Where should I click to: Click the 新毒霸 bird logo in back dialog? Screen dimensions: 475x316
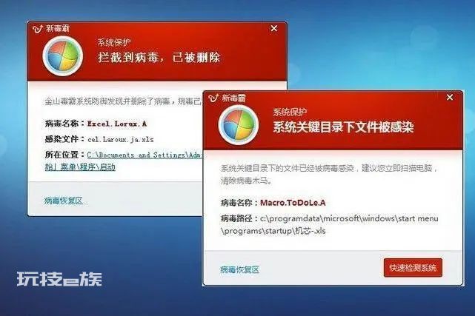tap(38, 29)
